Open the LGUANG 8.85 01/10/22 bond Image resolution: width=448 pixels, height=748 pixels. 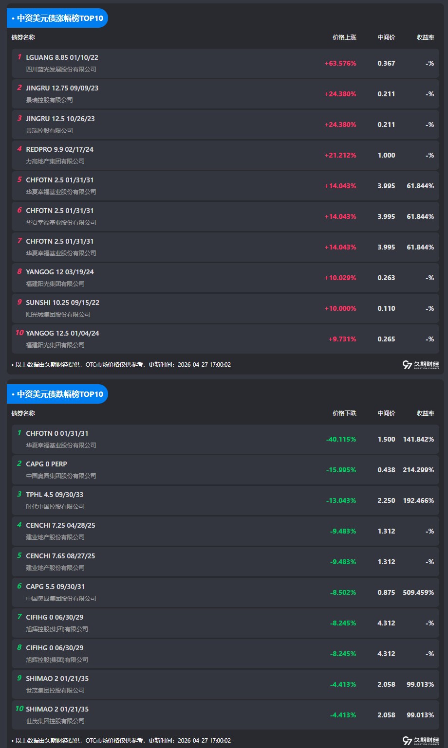tap(62, 57)
